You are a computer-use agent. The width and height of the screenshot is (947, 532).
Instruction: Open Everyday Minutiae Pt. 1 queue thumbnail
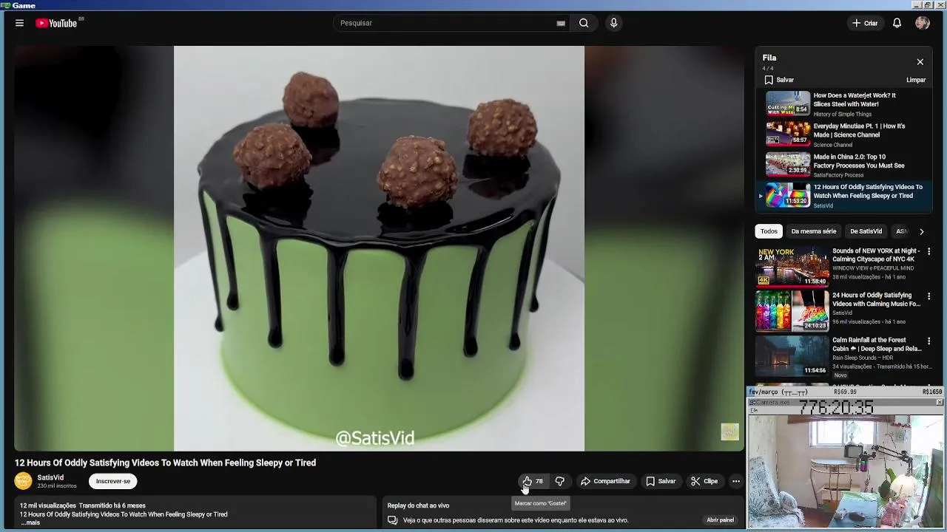coord(787,134)
